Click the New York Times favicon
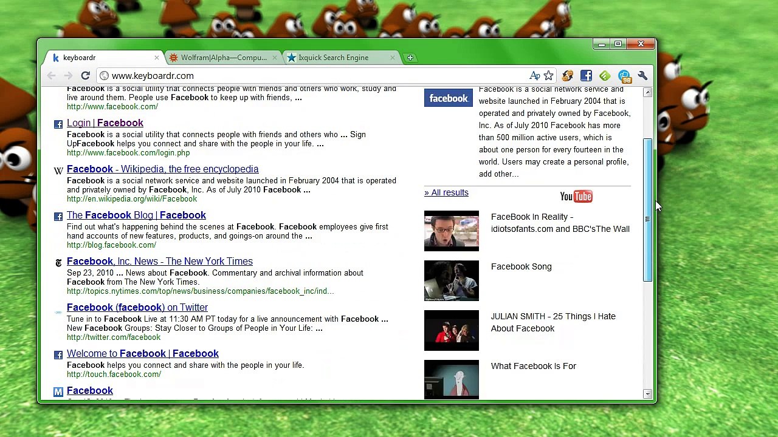 (x=58, y=263)
